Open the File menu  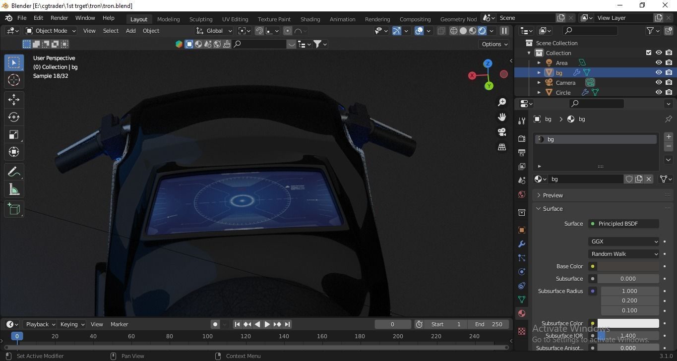point(22,18)
